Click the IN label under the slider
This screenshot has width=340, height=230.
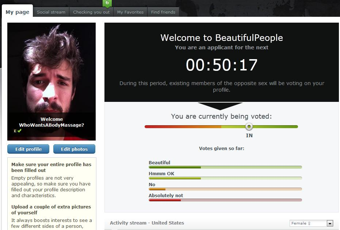click(249, 135)
